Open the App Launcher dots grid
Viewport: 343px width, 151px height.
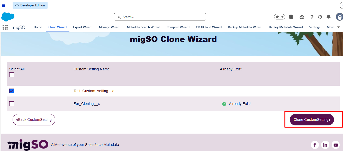5,27
